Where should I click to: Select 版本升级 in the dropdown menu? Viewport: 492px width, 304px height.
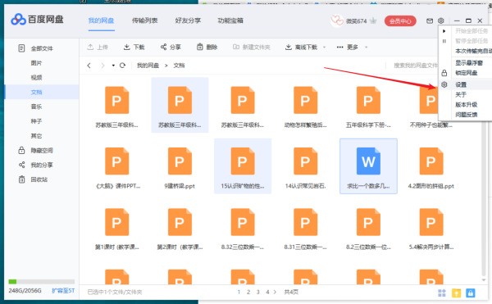467,104
